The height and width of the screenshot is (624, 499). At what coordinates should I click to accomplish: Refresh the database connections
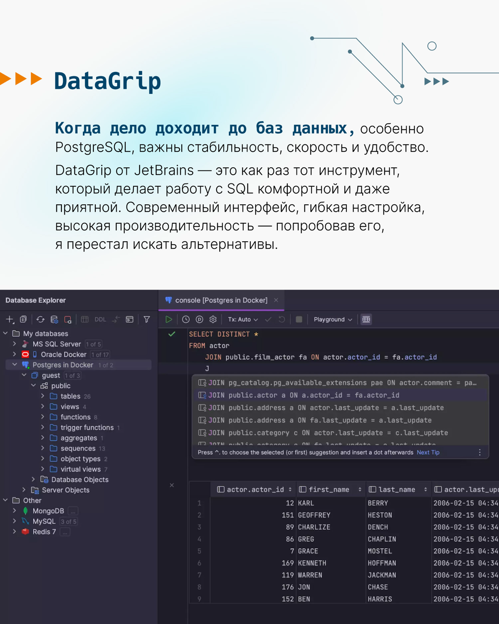pos(40,319)
